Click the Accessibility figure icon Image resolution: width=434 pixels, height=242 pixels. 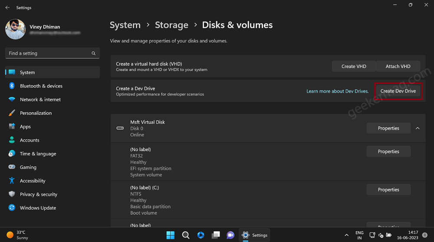12,181
